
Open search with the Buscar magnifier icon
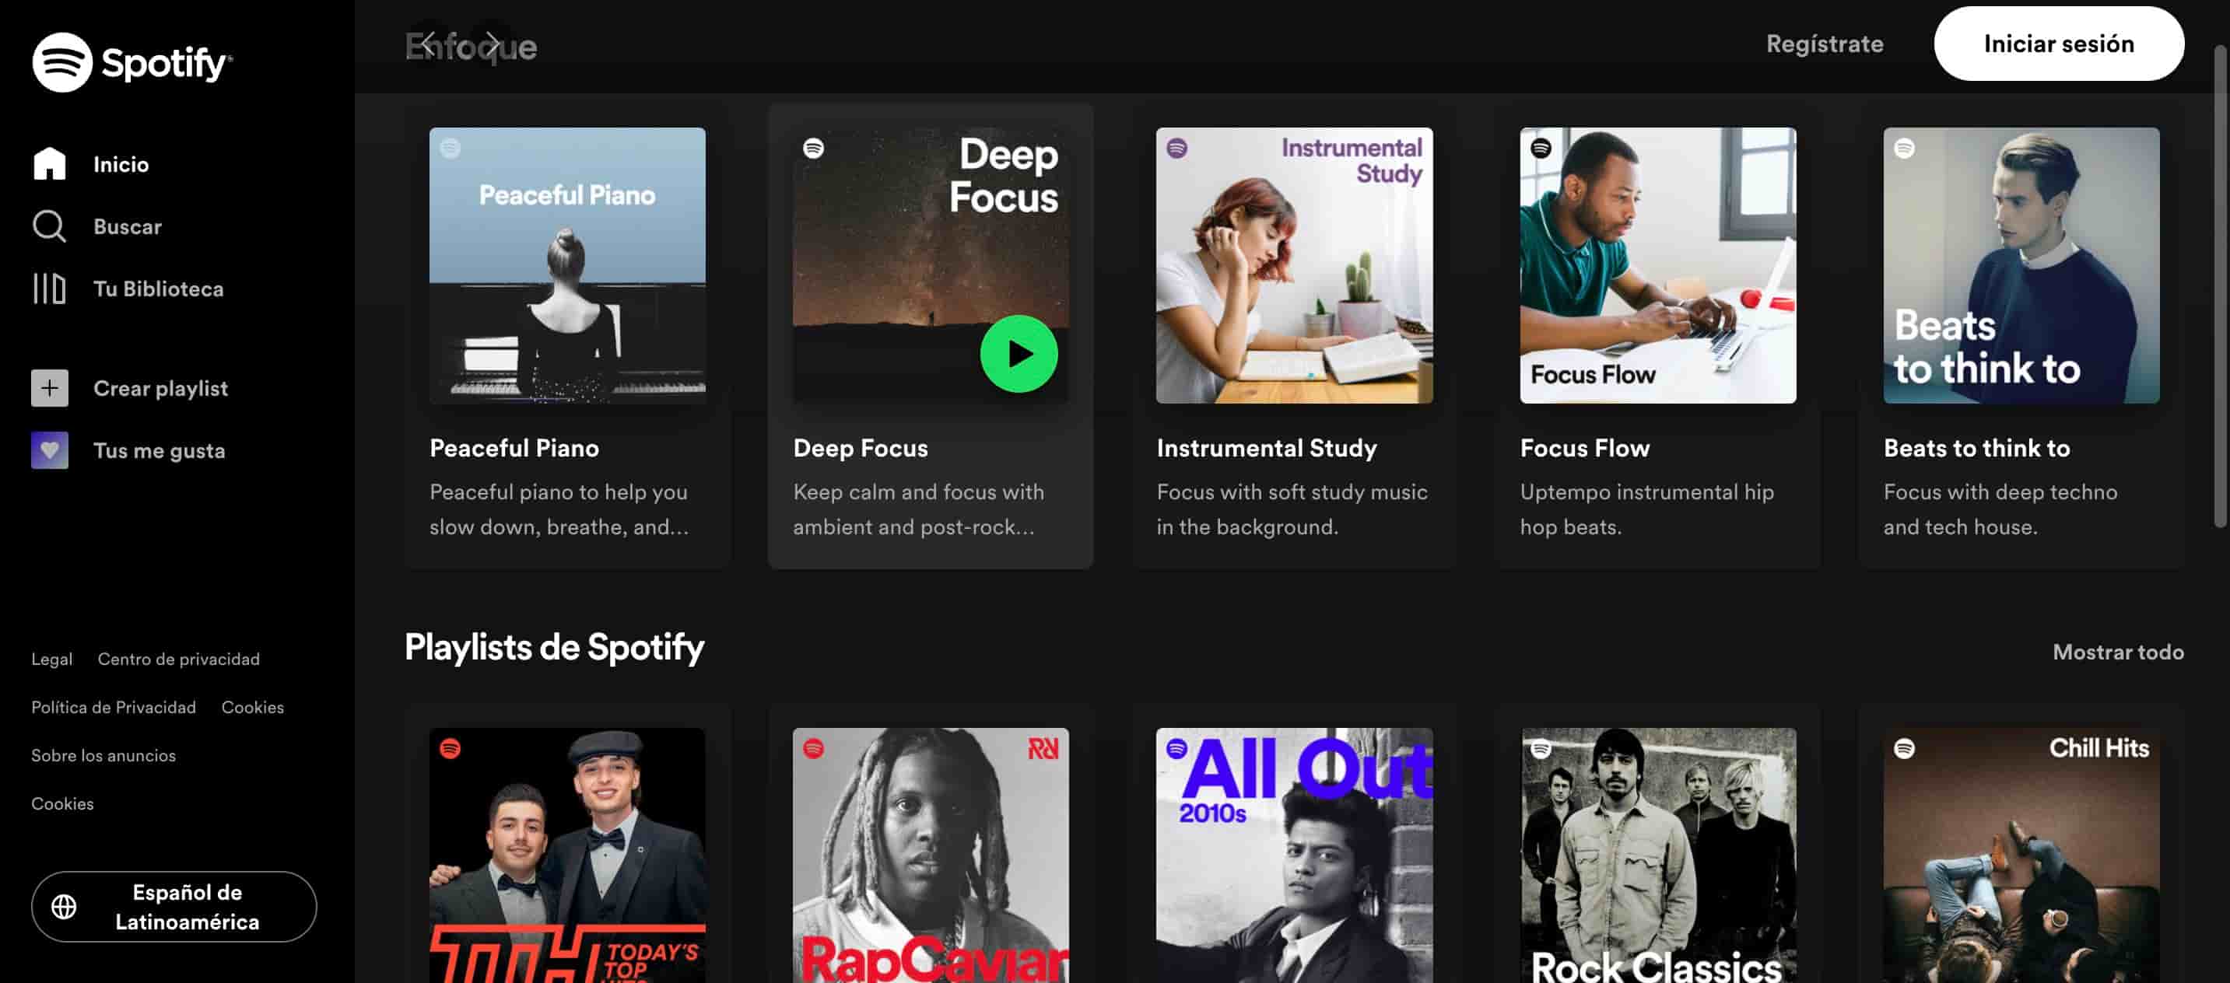tap(49, 226)
